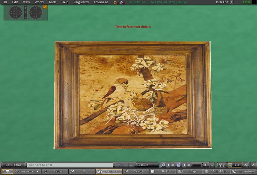Open the Singularity menu

[81, 2]
